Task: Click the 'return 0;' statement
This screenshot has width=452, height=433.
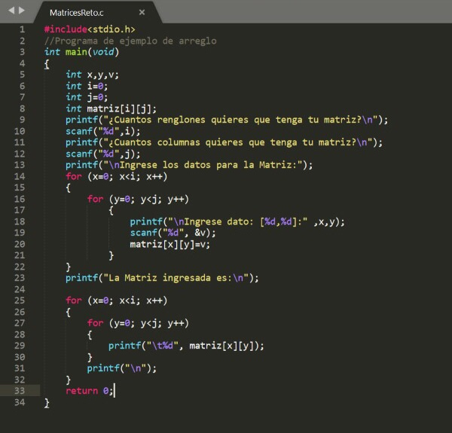Action: [90, 391]
